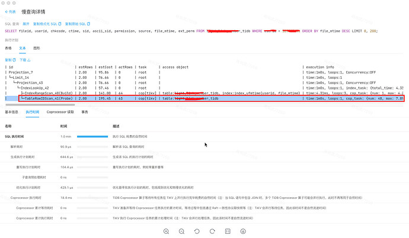Expand the SQL query with 展开
This screenshot has width=409, height=238.
click(26, 24)
